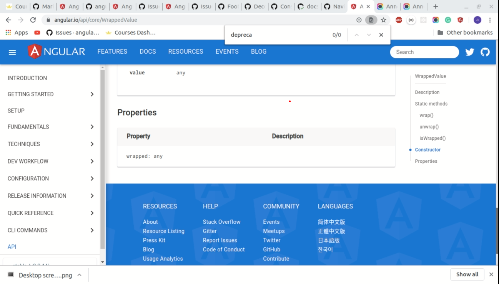Open the Augury Angular extension icon
Image resolution: width=499 pixels, height=284 pixels.
tap(460, 20)
